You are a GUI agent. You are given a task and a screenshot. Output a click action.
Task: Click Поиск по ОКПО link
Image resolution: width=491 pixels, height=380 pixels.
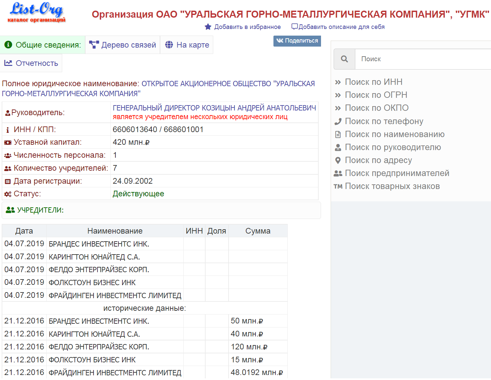click(x=377, y=108)
